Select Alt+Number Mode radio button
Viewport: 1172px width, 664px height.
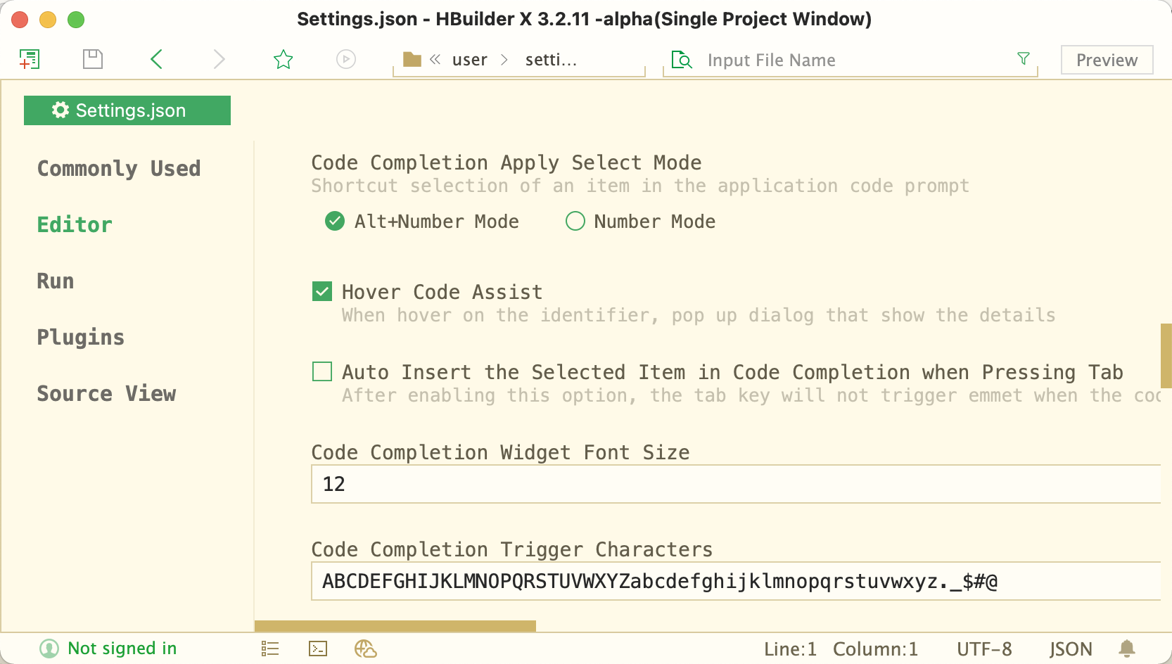coord(335,221)
